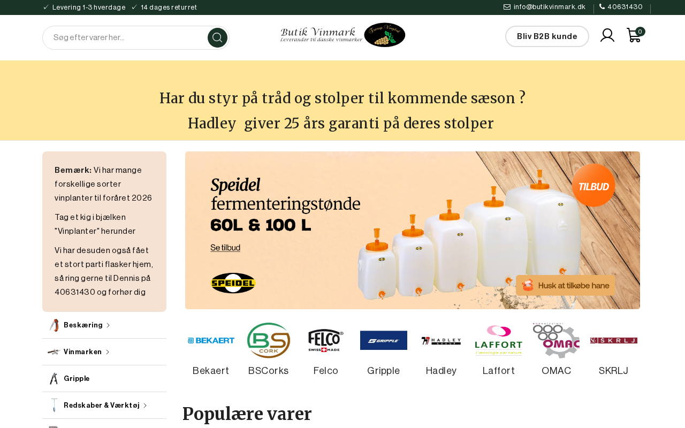Expand the Beskæring category chevron
Image resolution: width=685 pixels, height=428 pixels.
108,325
